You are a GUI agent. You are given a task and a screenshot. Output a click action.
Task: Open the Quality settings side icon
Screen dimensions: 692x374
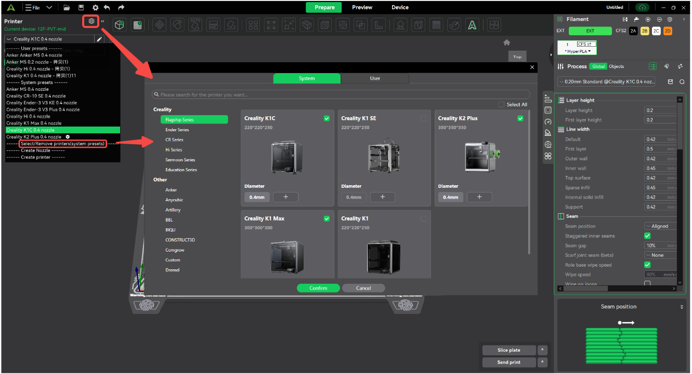click(548, 99)
